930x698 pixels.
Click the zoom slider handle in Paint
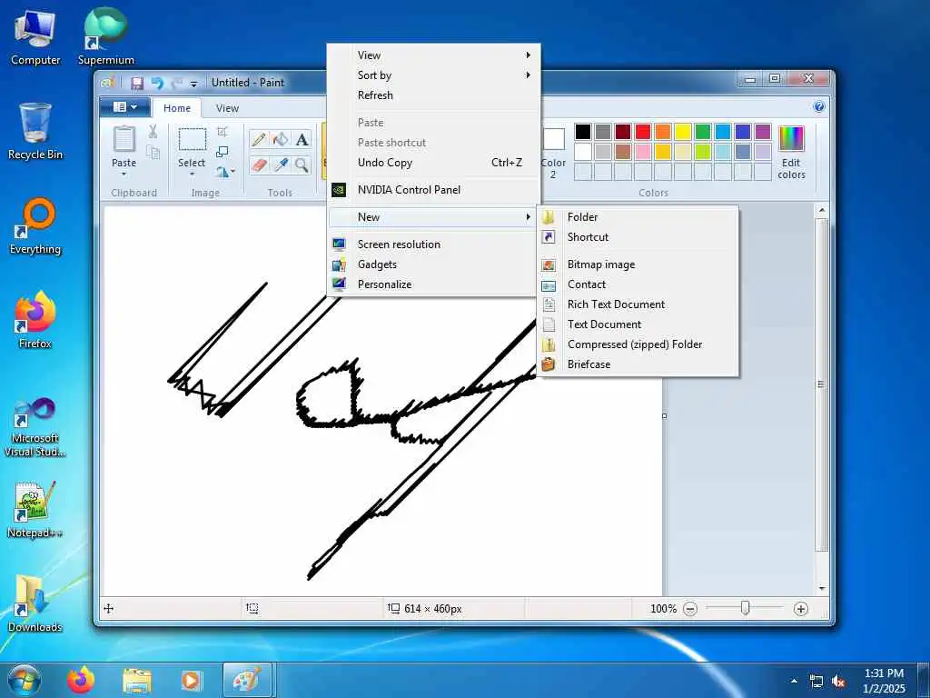pyautogui.click(x=746, y=608)
